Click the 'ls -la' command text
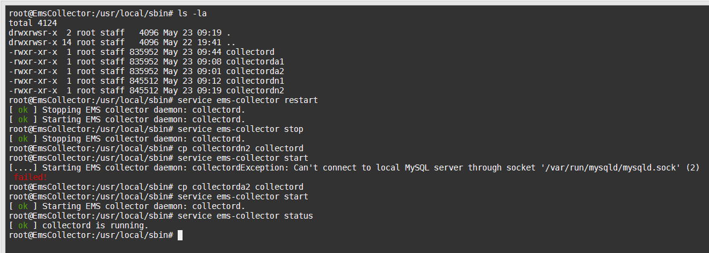Image resolution: width=709 pixels, height=253 pixels. pyautogui.click(x=192, y=13)
